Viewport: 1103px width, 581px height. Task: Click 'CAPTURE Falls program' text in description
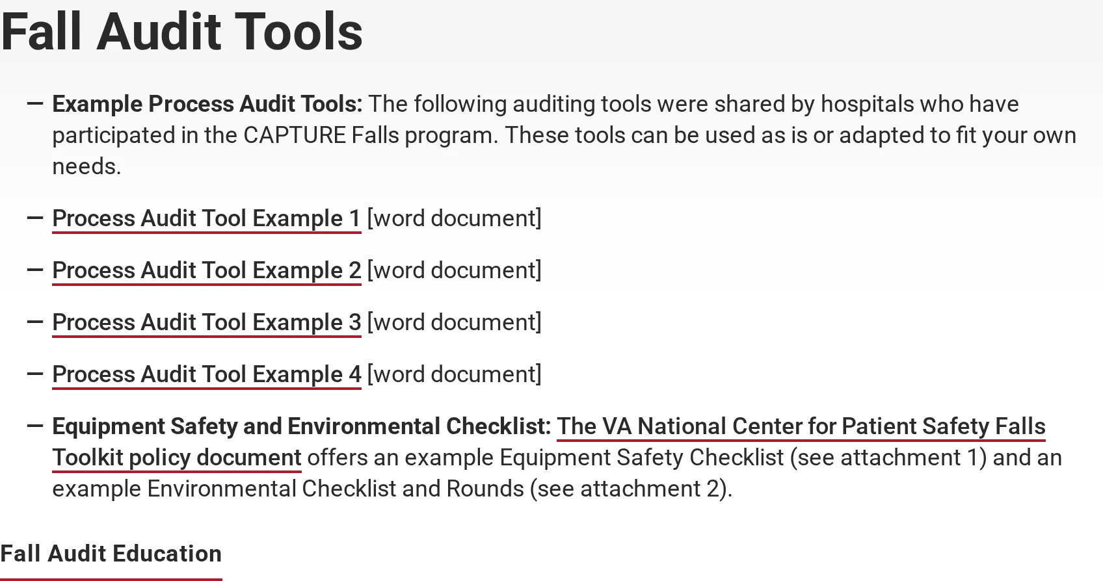click(x=371, y=135)
